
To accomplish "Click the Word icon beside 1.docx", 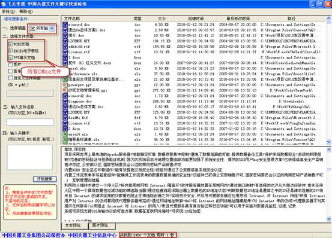I will (x=65, y=57).
